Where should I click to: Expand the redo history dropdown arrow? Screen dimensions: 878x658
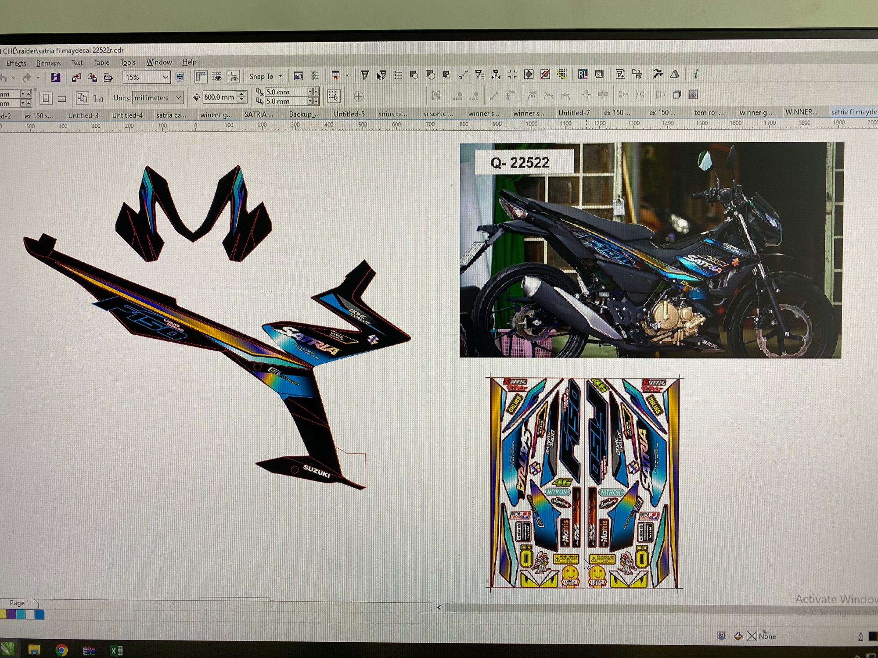38,78
